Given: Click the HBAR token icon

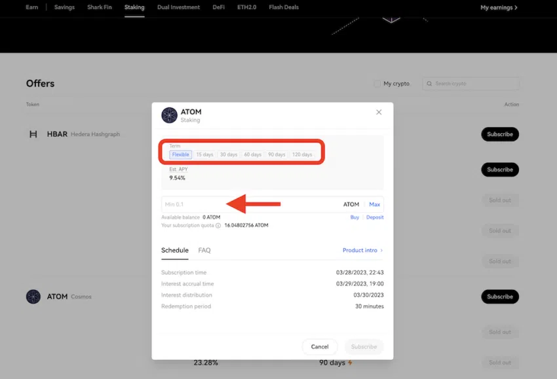Looking at the screenshot, I should (33, 134).
